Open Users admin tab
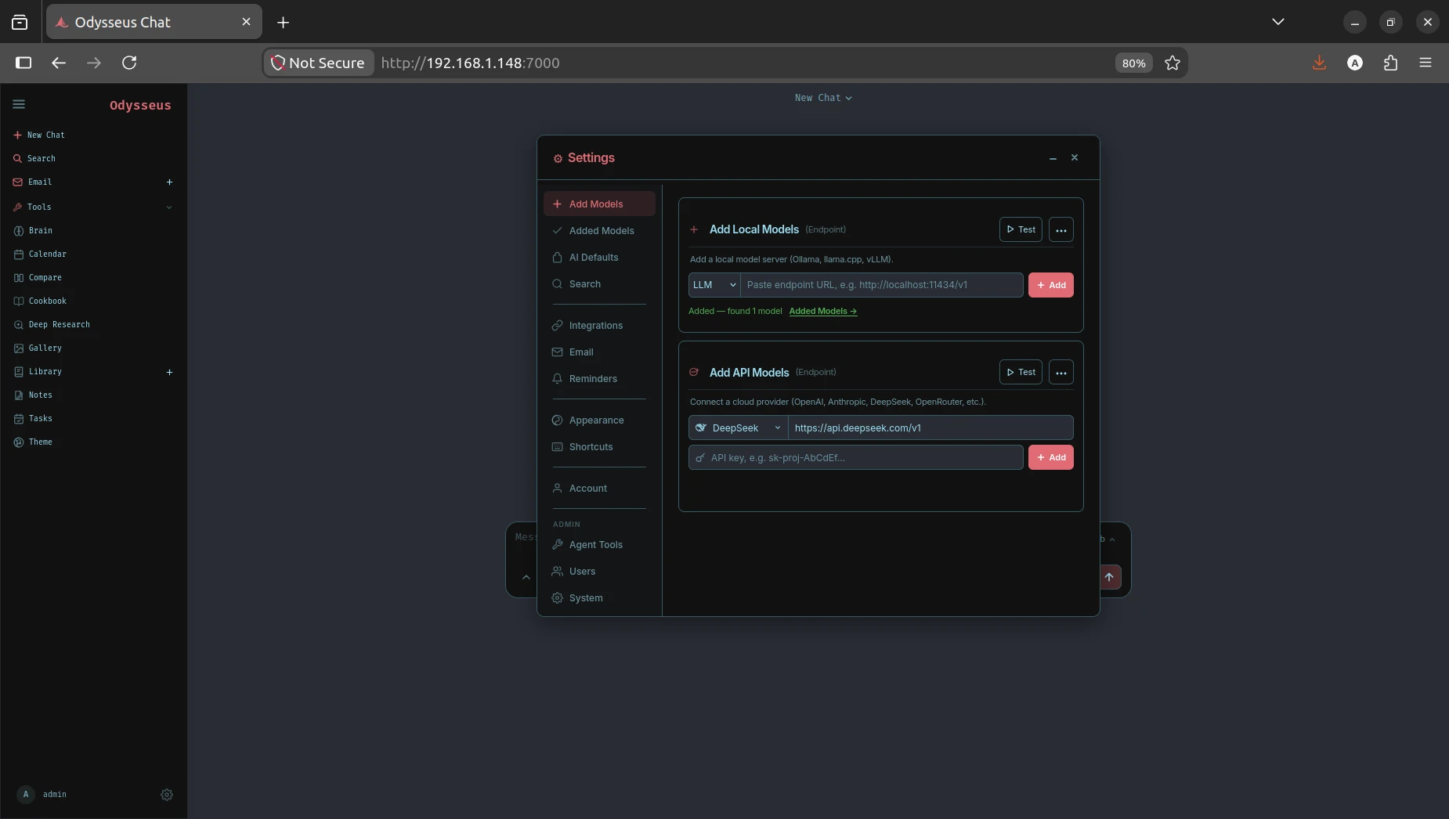 click(599, 571)
